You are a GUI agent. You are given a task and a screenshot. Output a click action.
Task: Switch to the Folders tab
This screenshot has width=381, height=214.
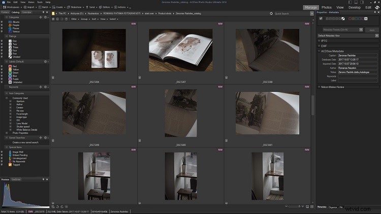pos(5,12)
